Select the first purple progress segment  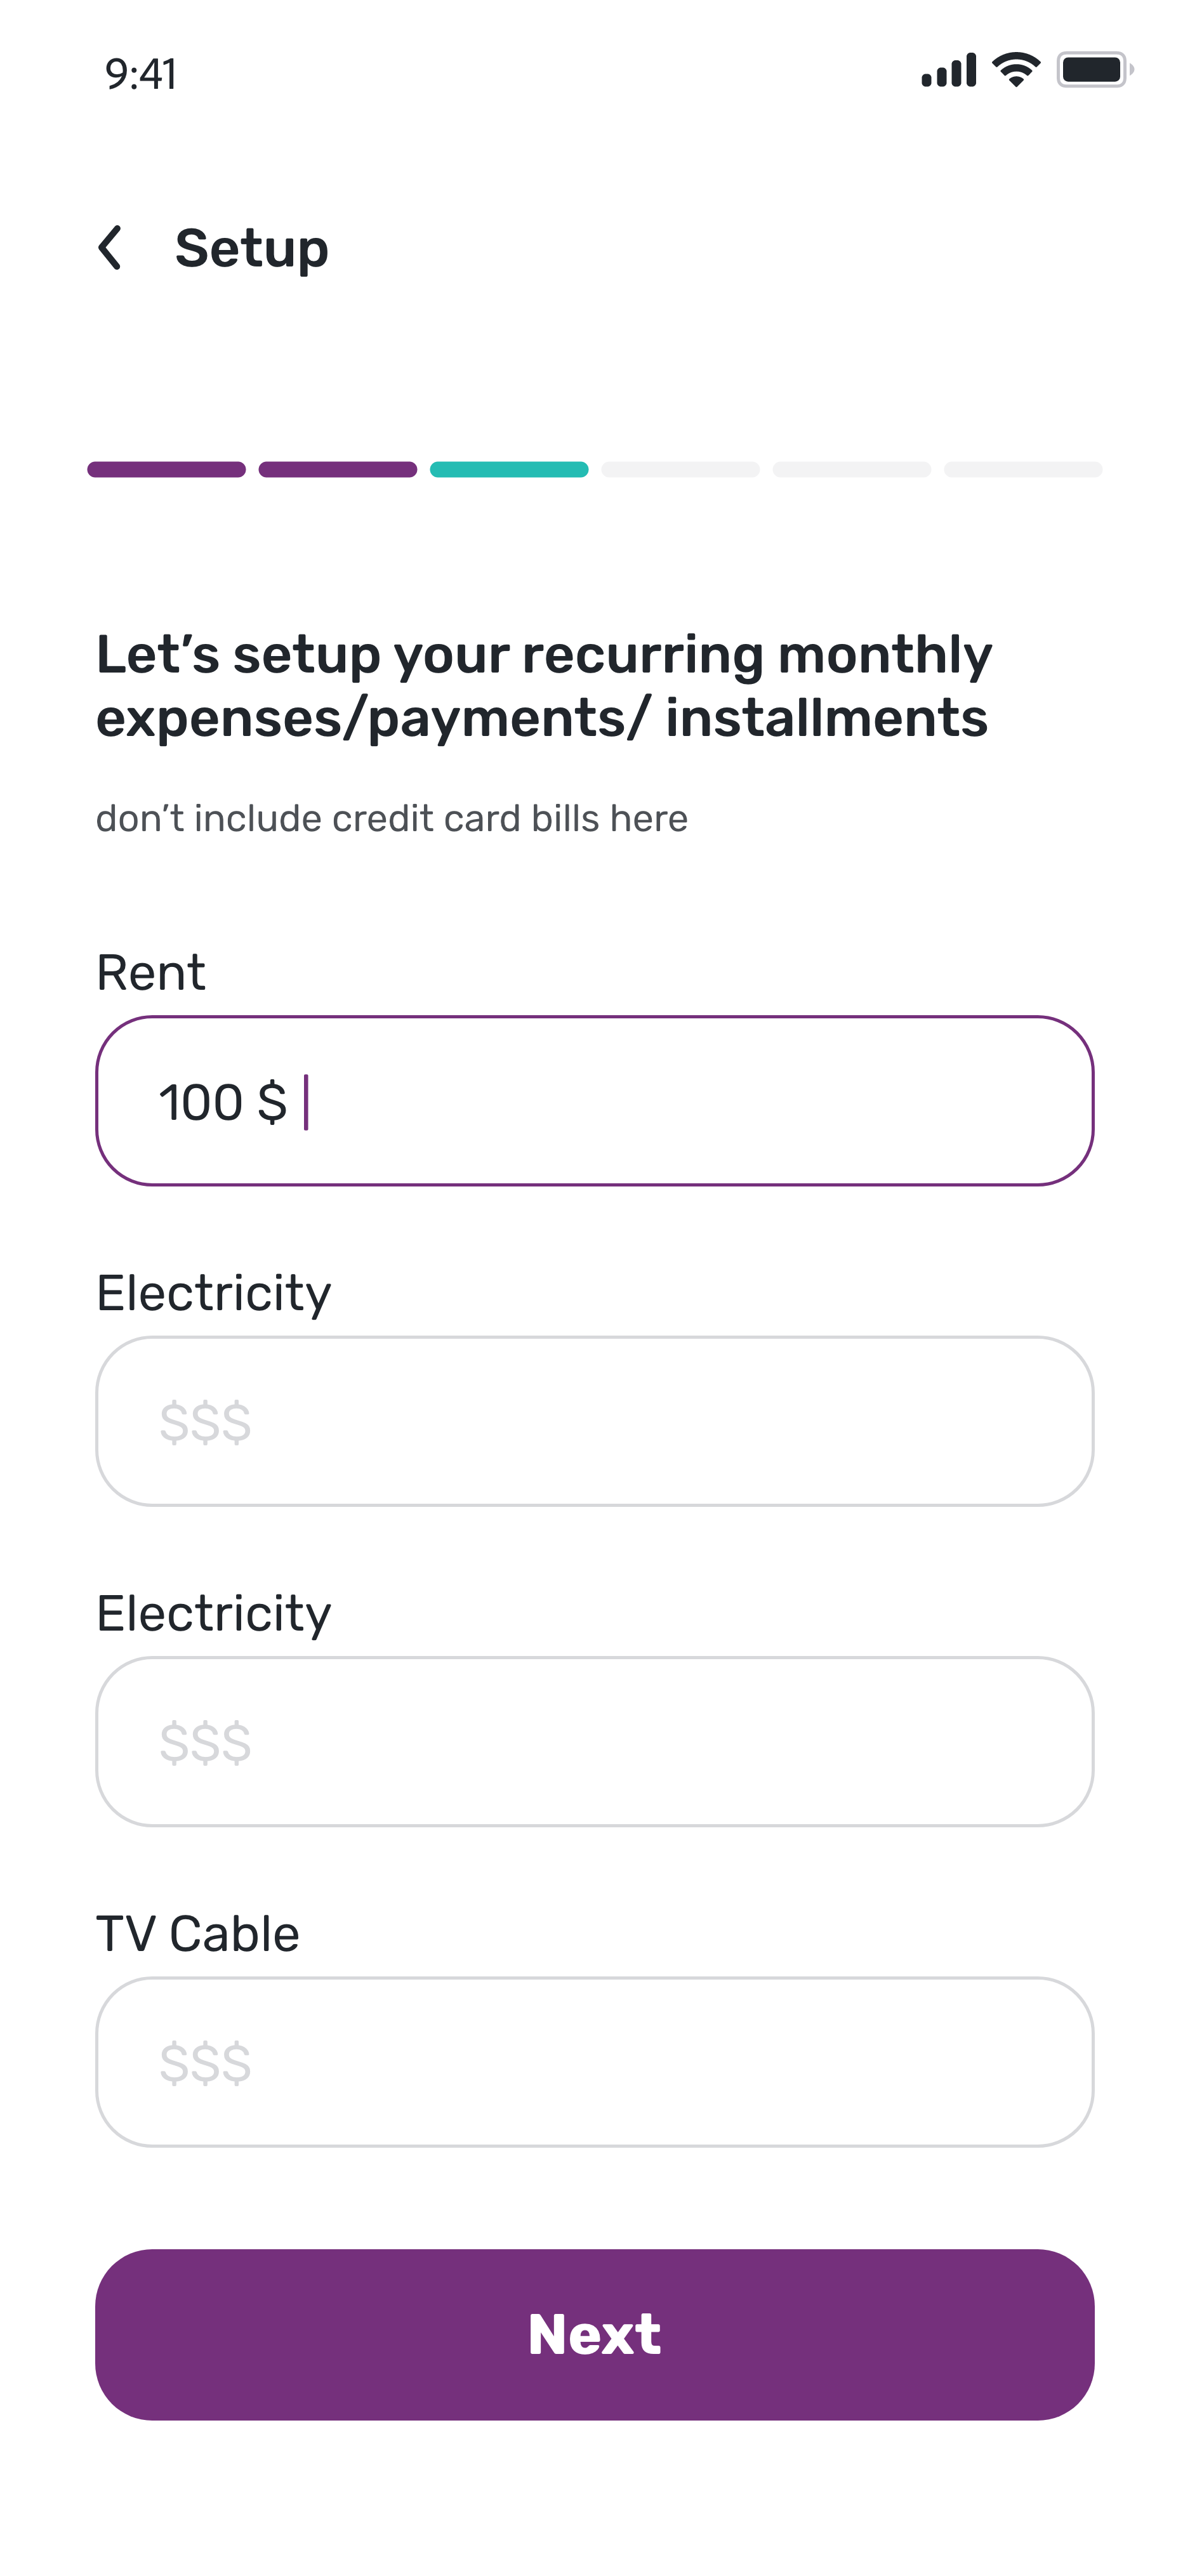click(x=166, y=470)
